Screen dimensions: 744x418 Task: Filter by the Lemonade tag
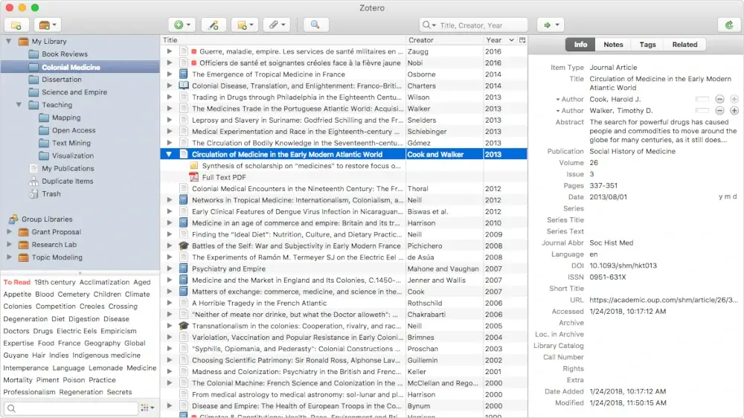[x=106, y=367]
